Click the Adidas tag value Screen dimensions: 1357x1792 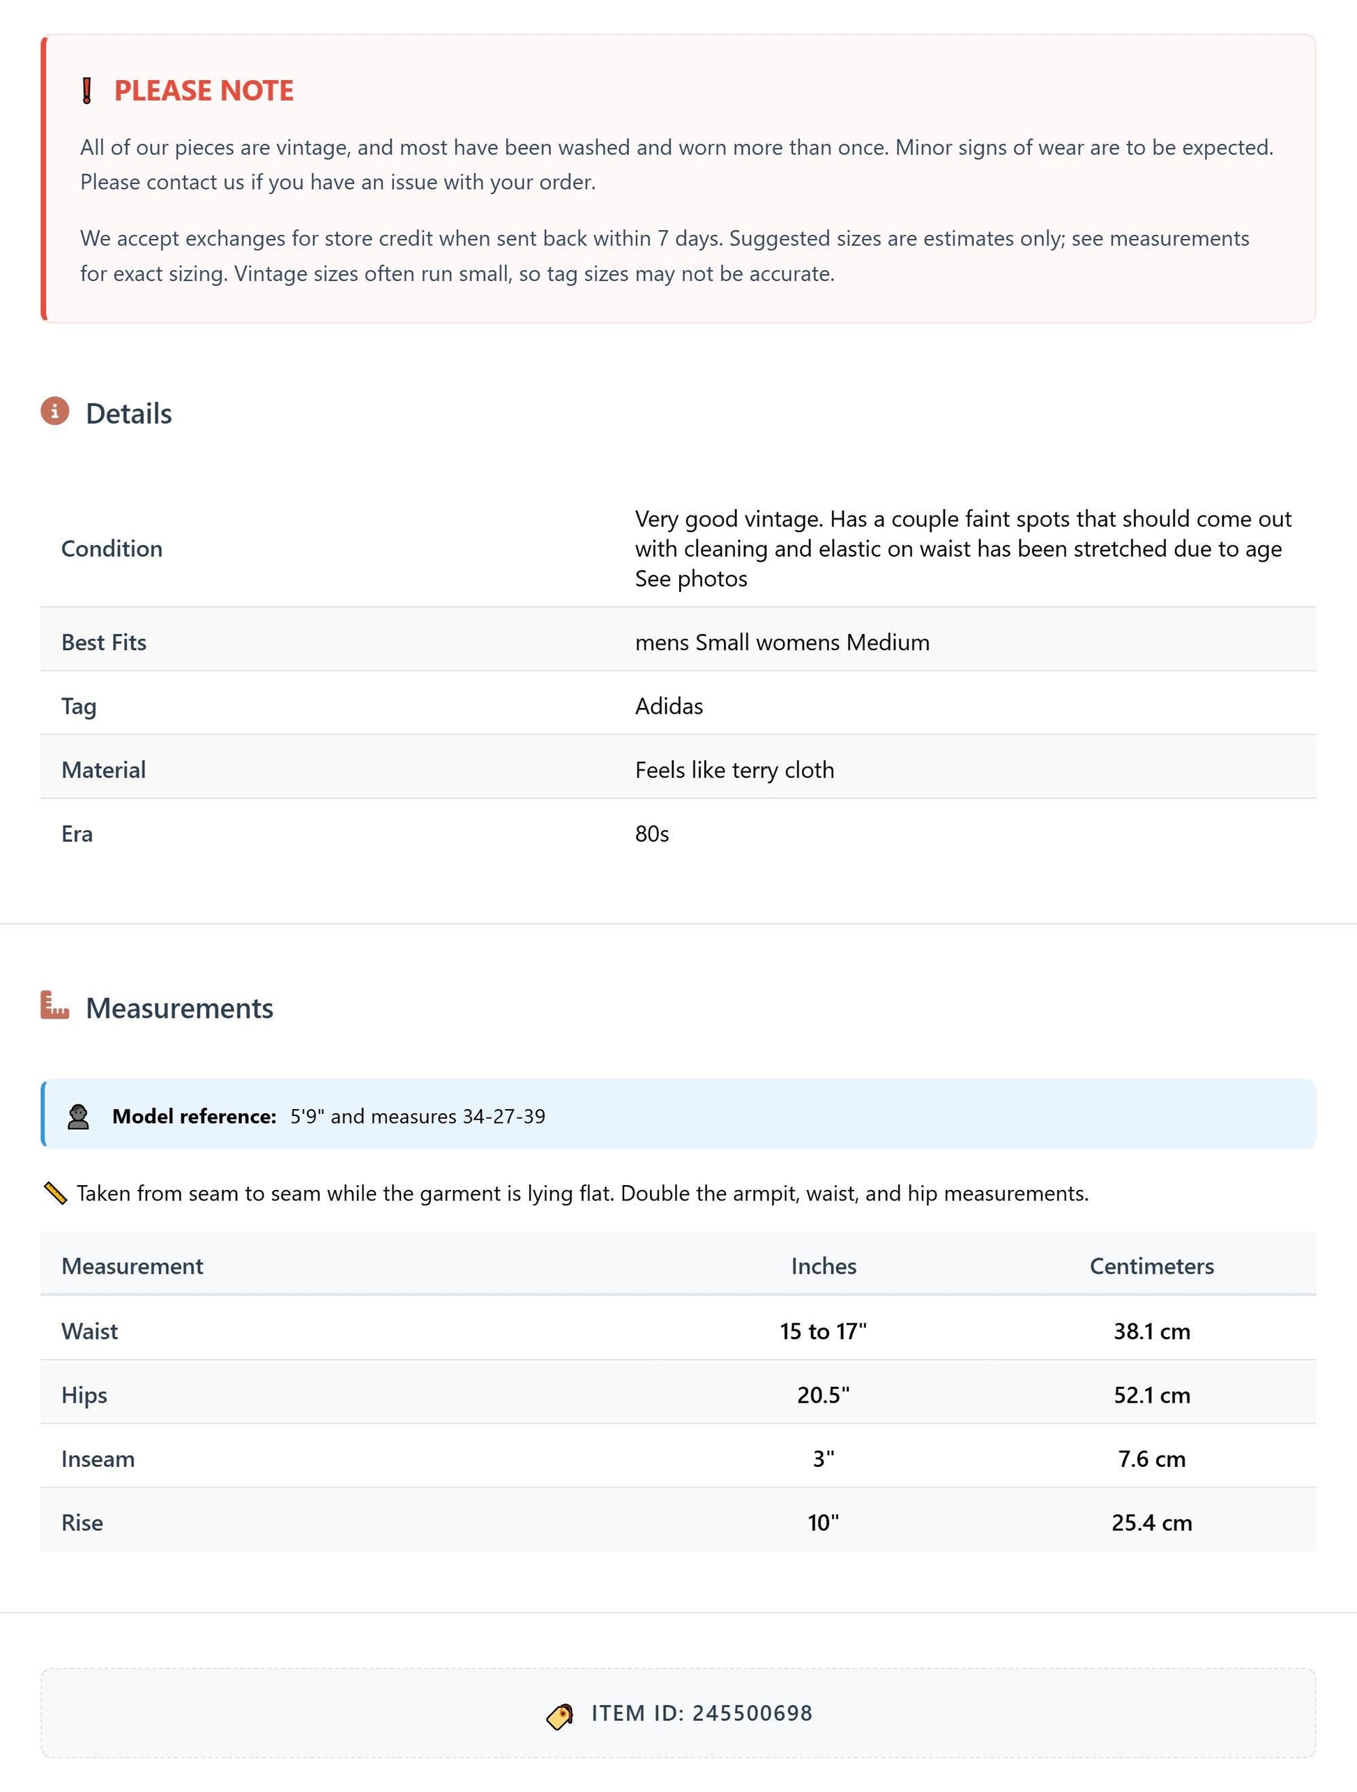[x=669, y=707]
